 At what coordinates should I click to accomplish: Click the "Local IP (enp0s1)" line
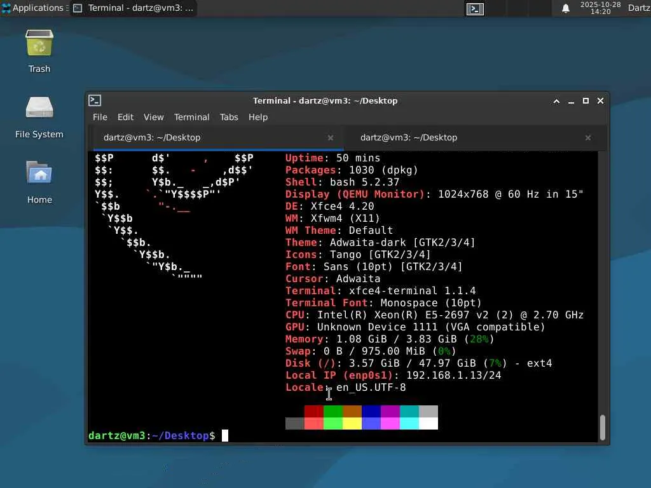(x=393, y=375)
